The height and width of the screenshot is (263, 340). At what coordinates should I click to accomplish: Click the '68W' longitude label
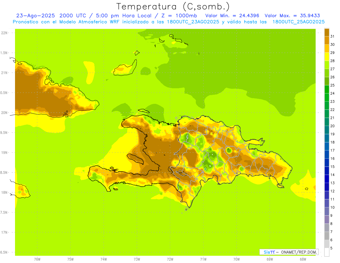click(303, 259)
